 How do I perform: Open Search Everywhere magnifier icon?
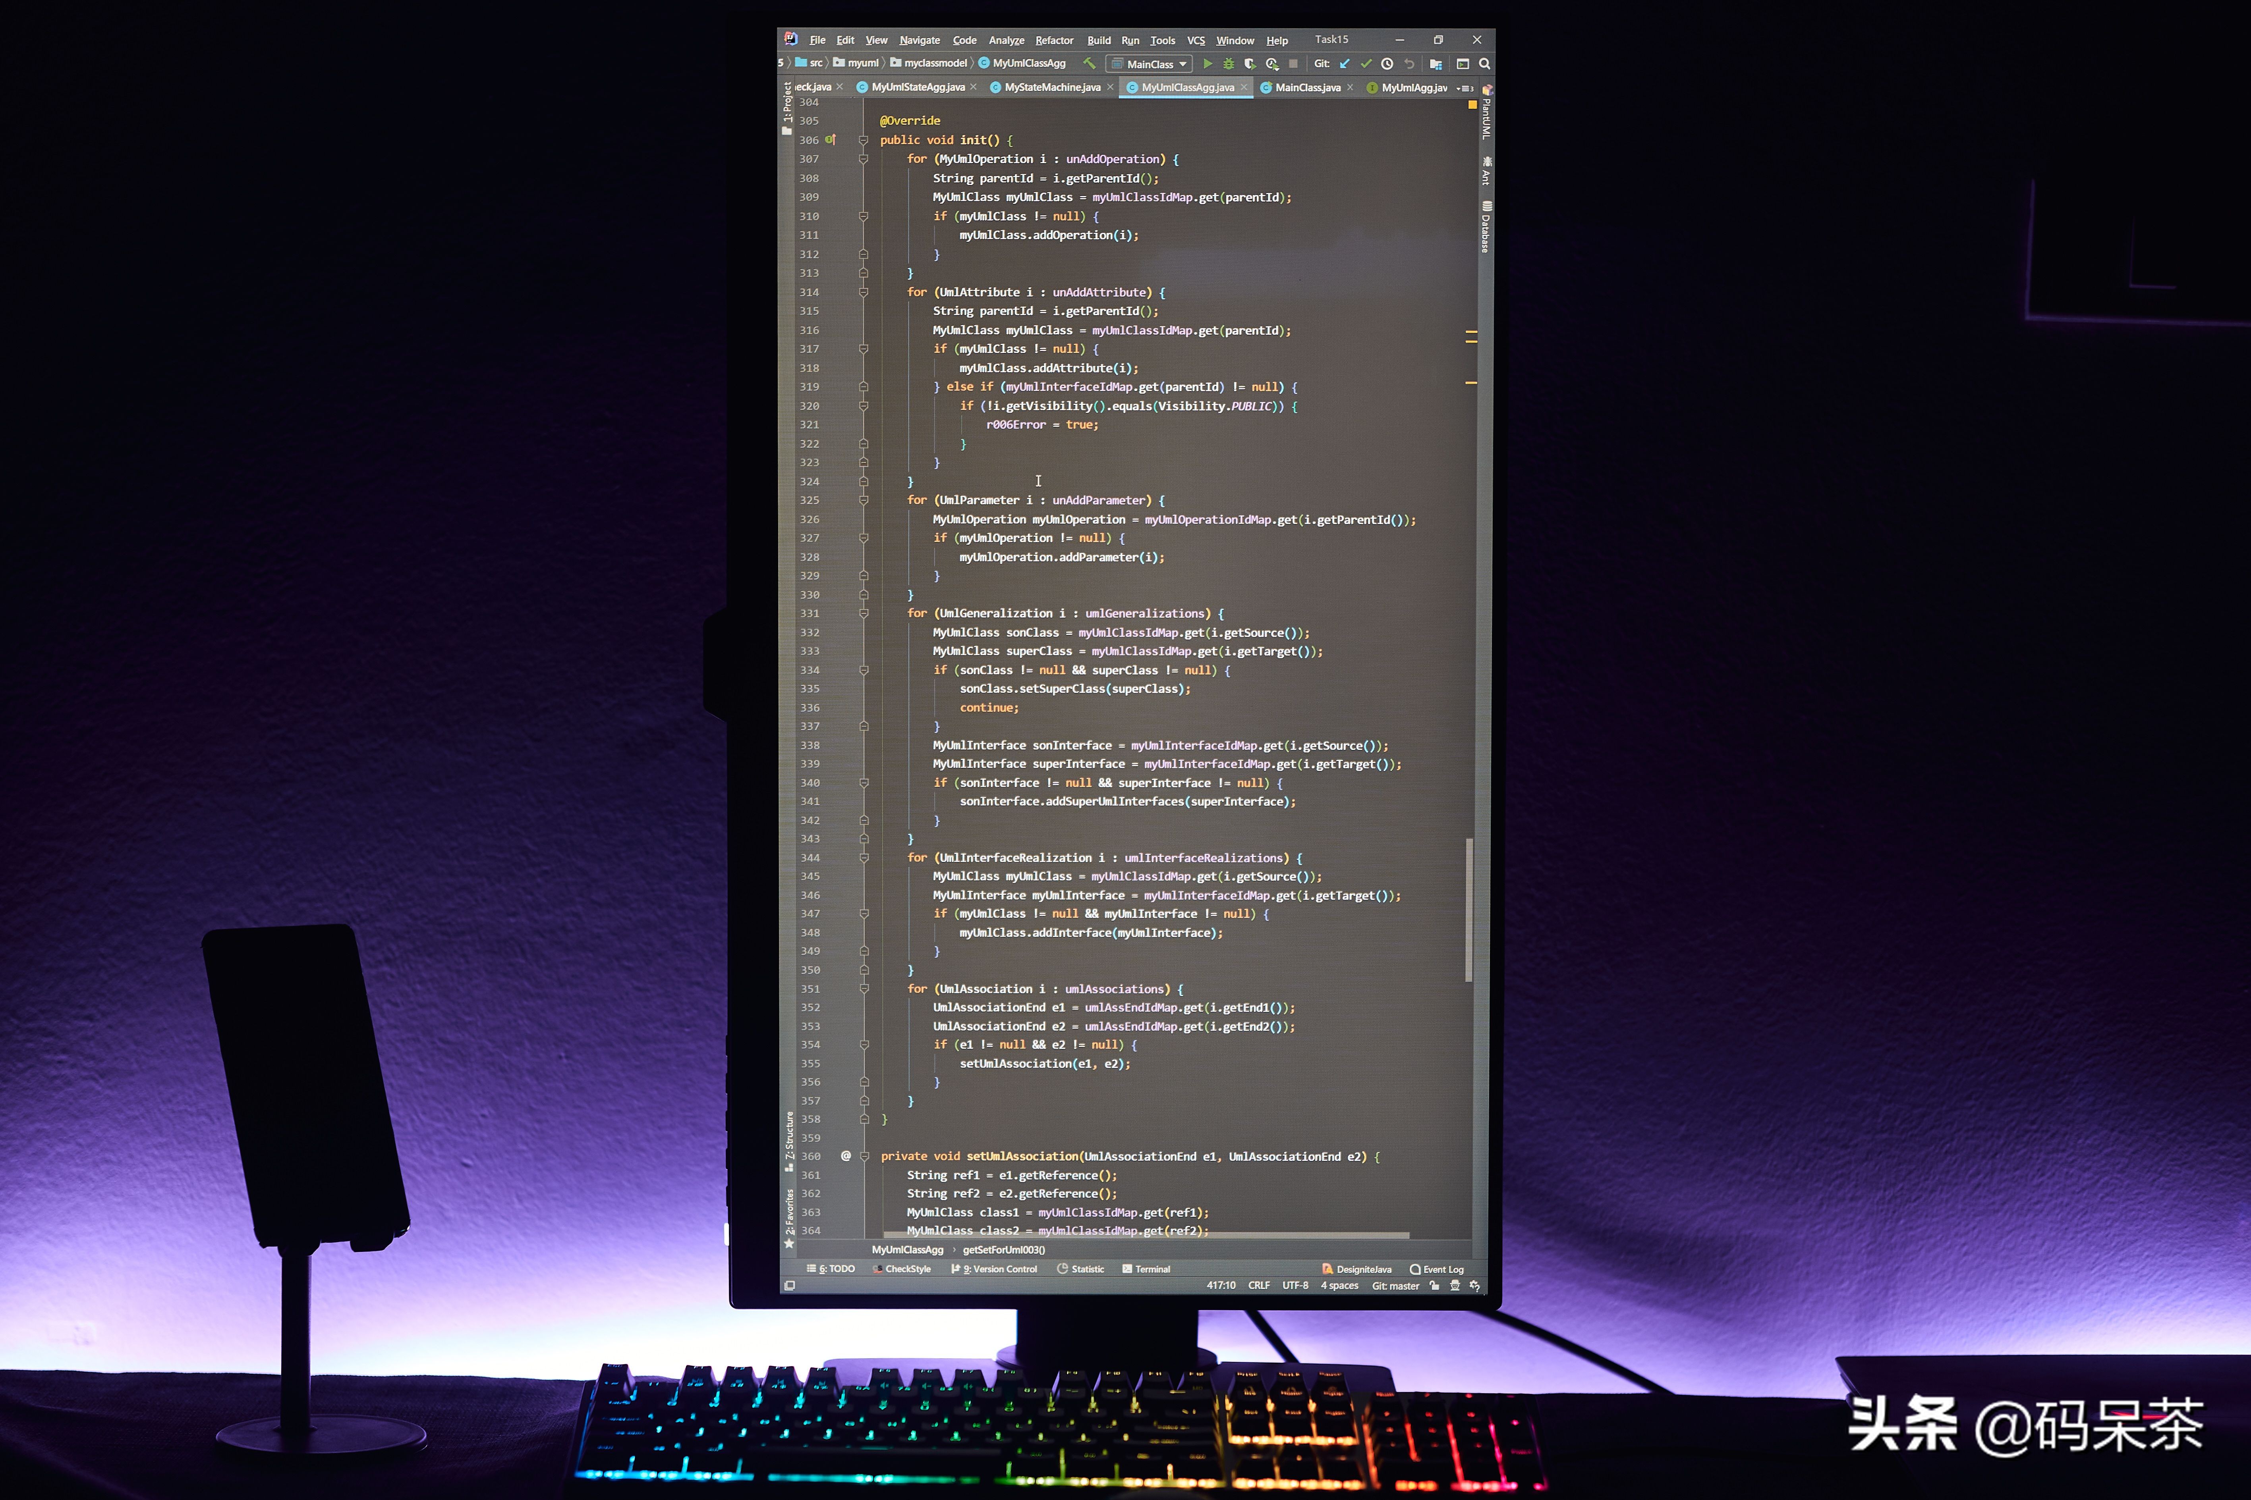pos(1484,64)
